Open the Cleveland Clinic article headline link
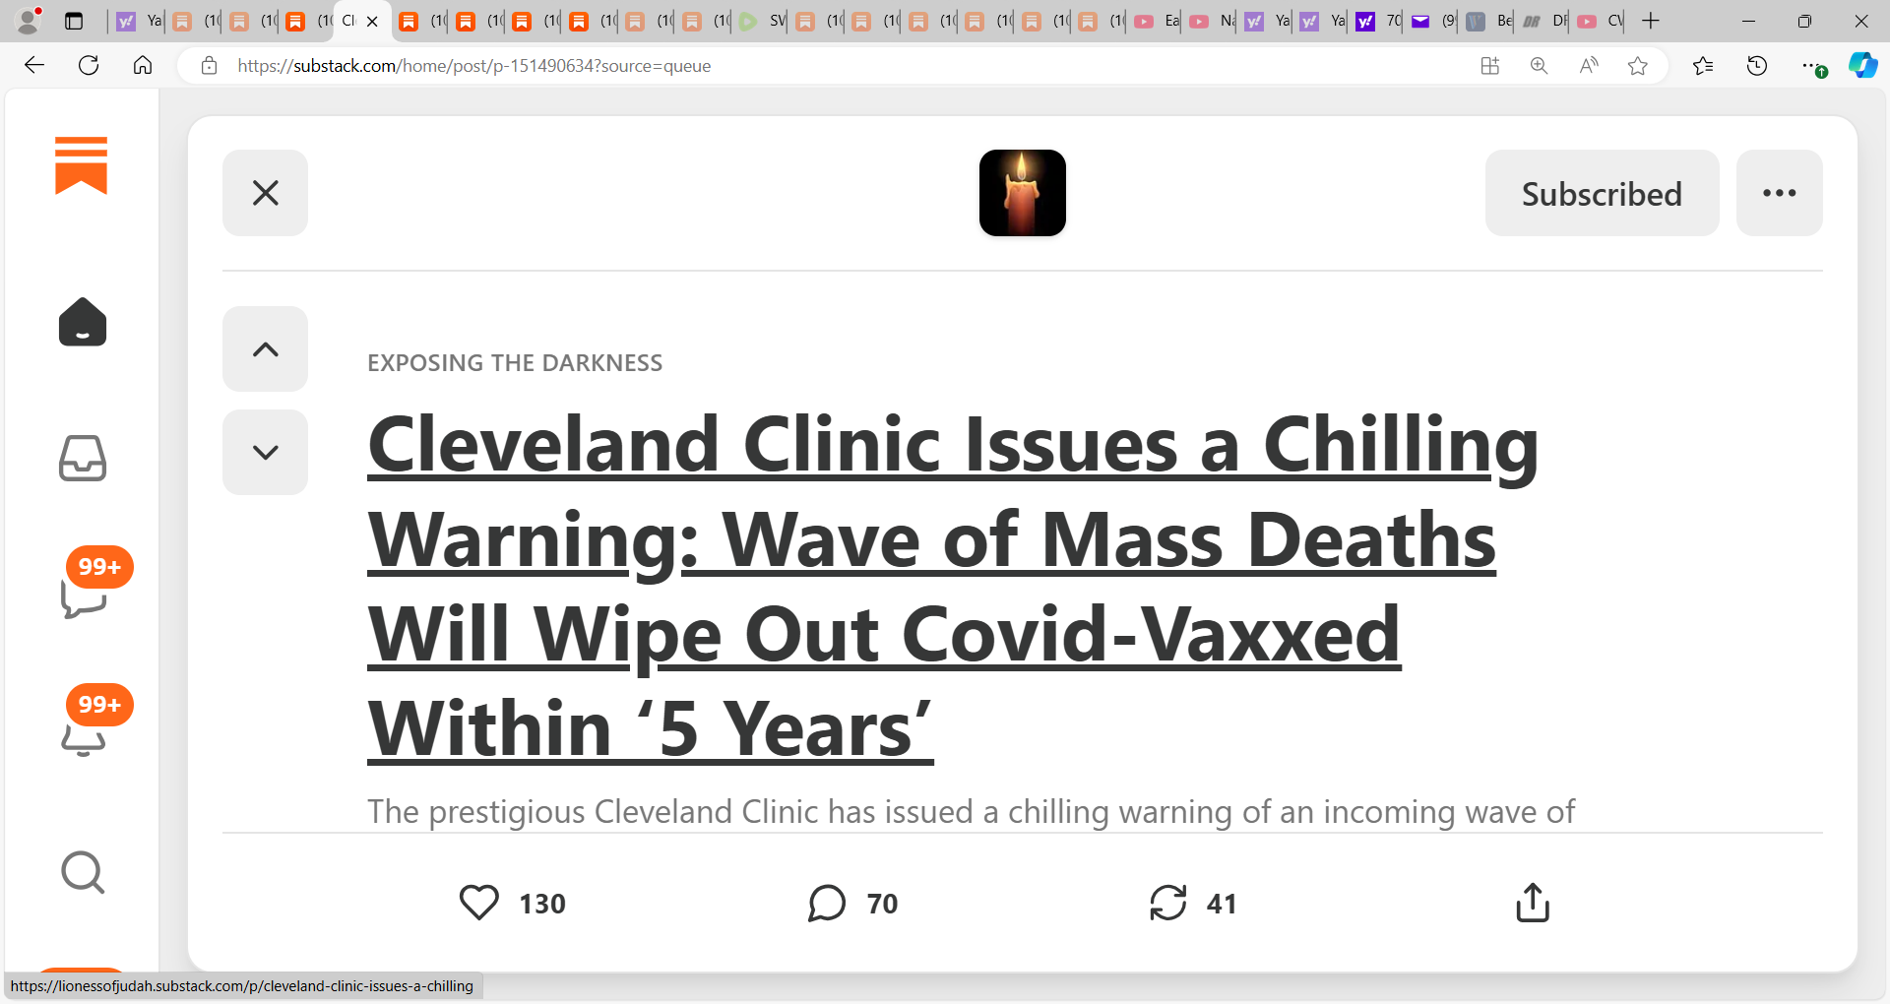This screenshot has height=1004, width=1890. point(953,587)
